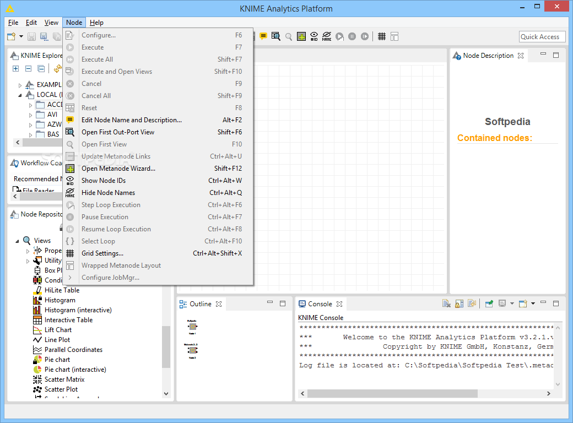The height and width of the screenshot is (423, 573).
Task: Click the Quick Access field
Action: [x=542, y=36]
